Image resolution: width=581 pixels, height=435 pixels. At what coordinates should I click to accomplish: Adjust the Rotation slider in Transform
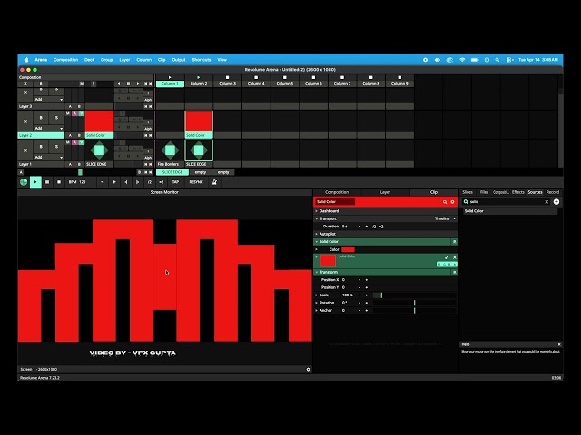coord(414,303)
